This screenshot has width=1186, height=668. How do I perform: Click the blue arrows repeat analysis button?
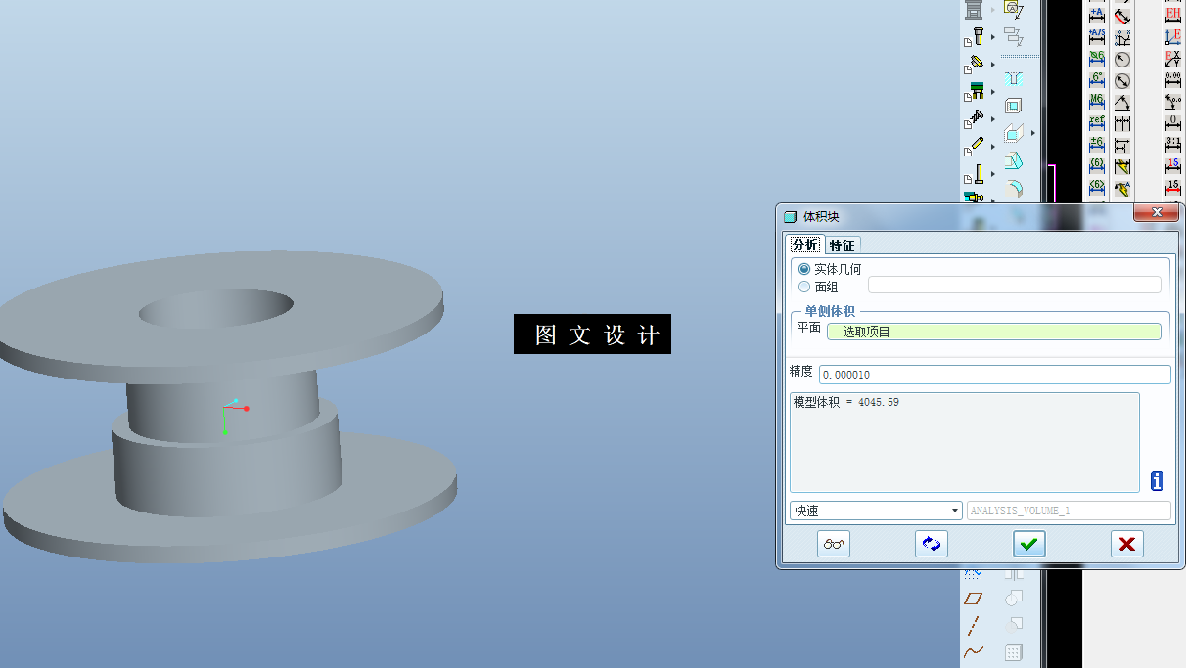[932, 544]
